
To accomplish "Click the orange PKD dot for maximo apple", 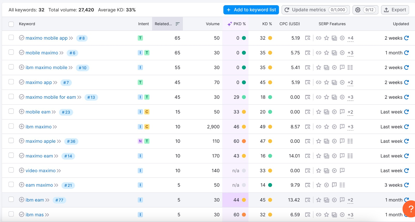I will tap(244, 141).
